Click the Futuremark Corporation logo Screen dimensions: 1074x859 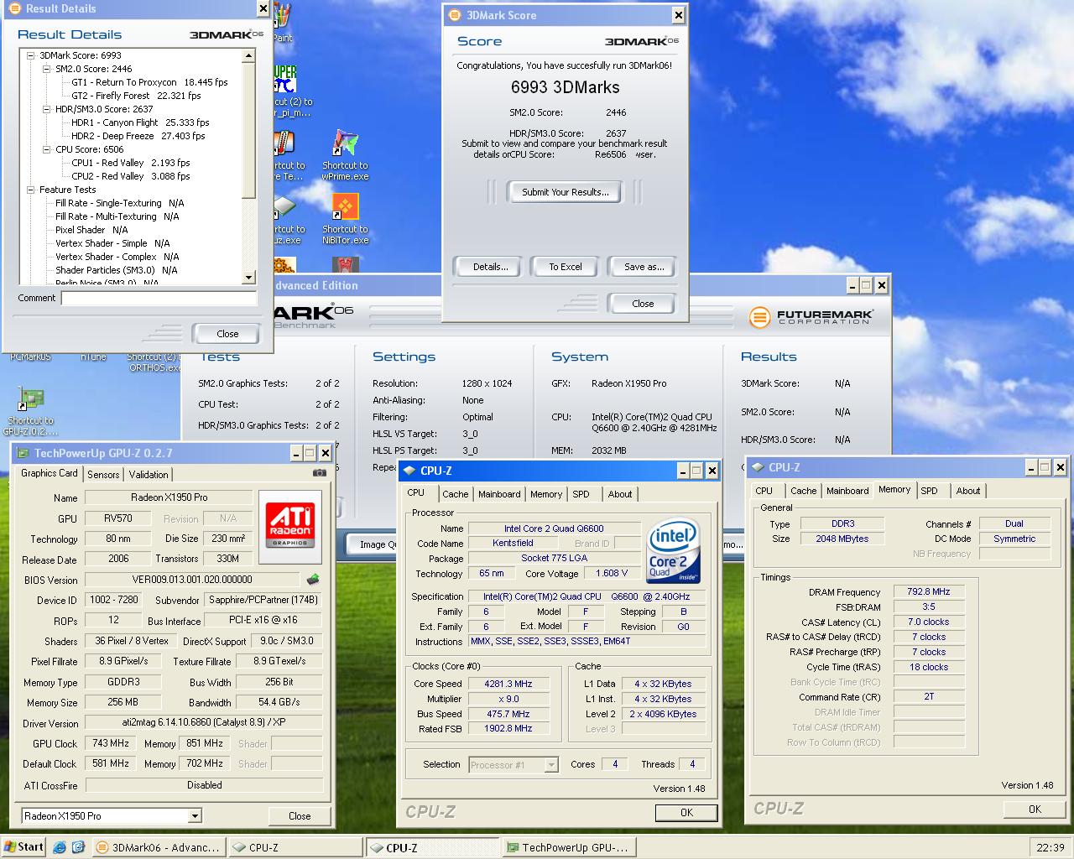(x=811, y=317)
